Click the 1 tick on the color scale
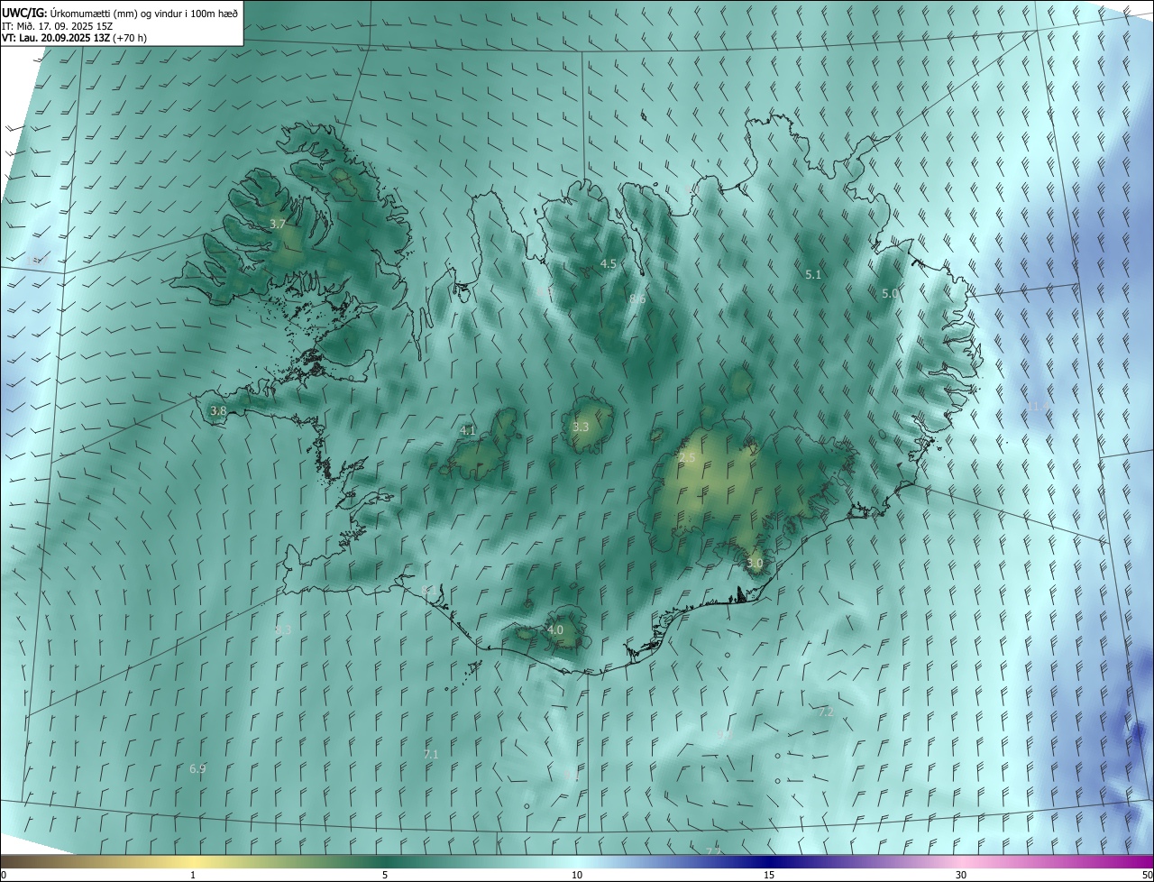 click(x=193, y=876)
